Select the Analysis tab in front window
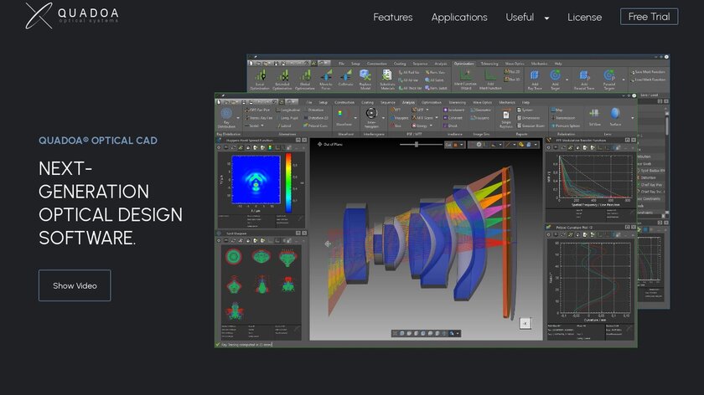 point(408,103)
